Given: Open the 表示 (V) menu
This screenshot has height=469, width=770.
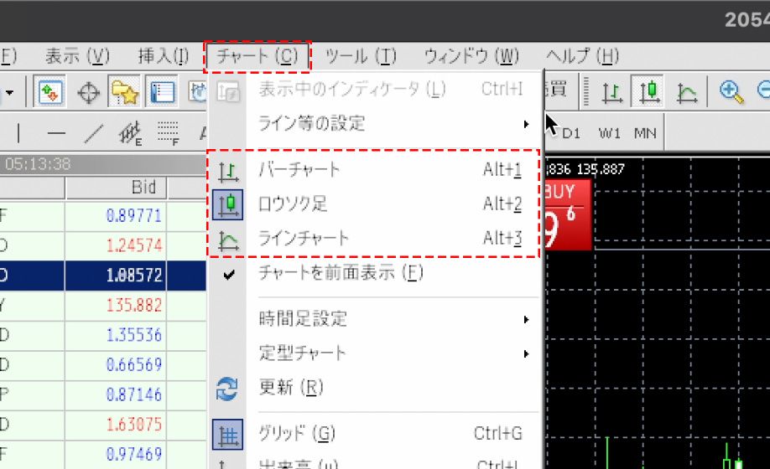Looking at the screenshot, I should point(77,57).
